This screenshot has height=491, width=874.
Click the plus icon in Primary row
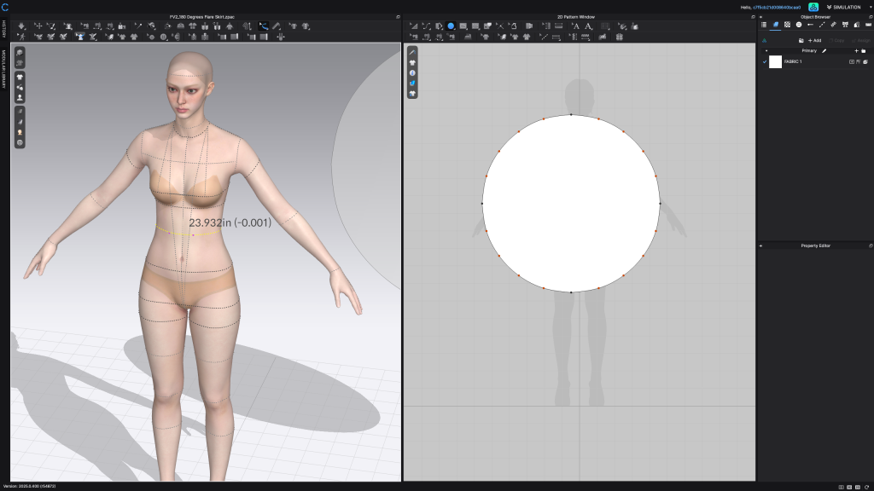[x=857, y=50]
